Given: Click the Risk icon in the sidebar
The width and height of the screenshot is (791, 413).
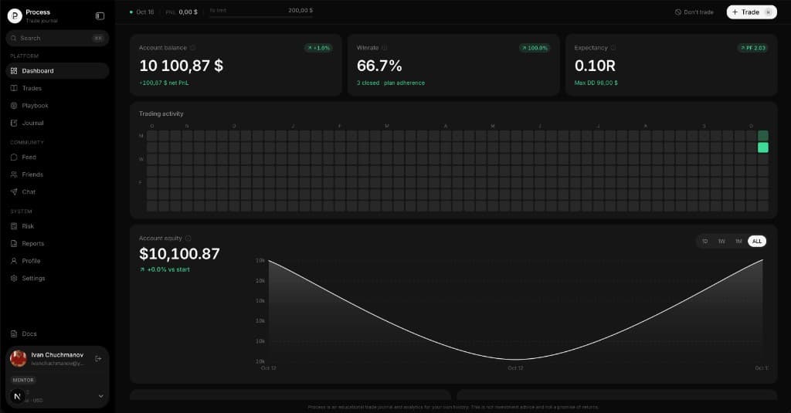Looking at the screenshot, I should point(14,226).
